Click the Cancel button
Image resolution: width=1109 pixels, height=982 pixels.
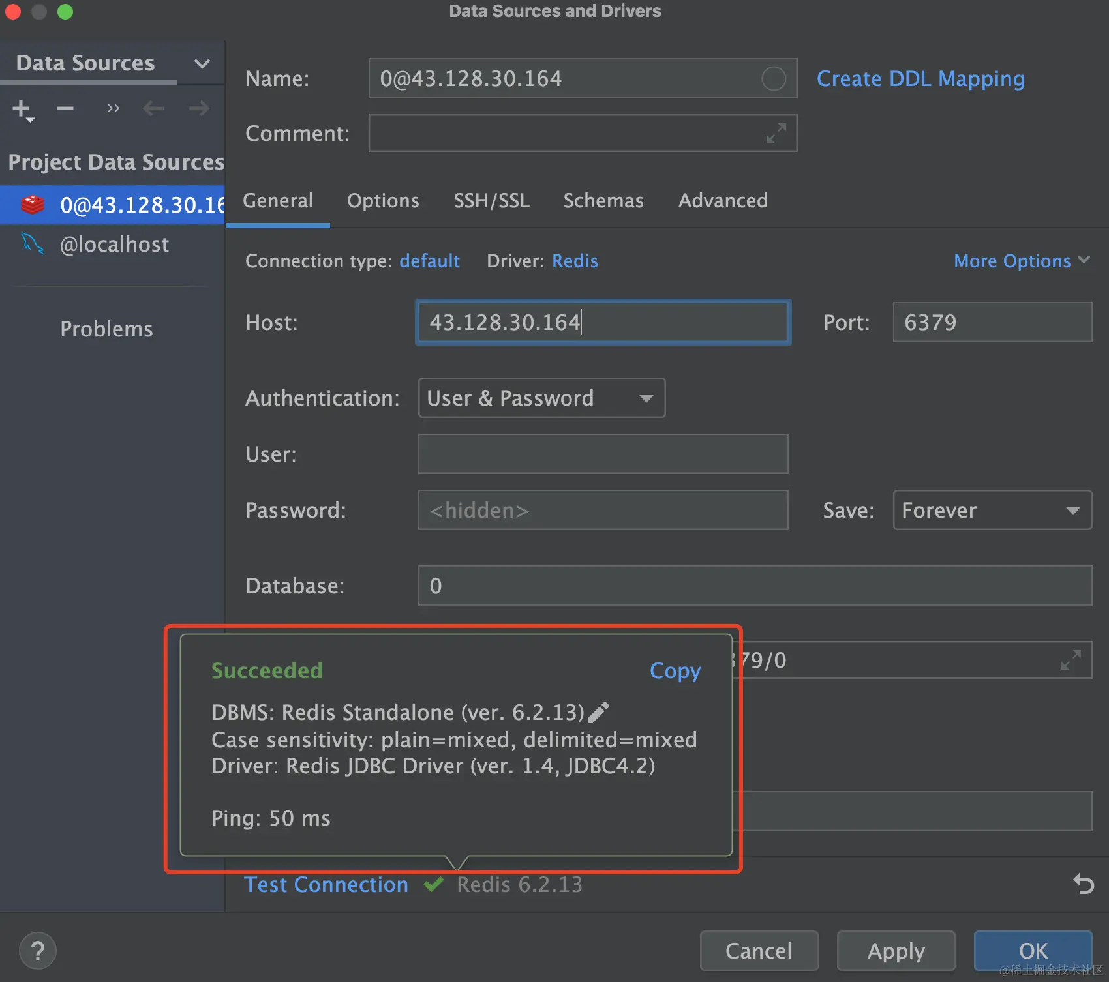click(759, 951)
